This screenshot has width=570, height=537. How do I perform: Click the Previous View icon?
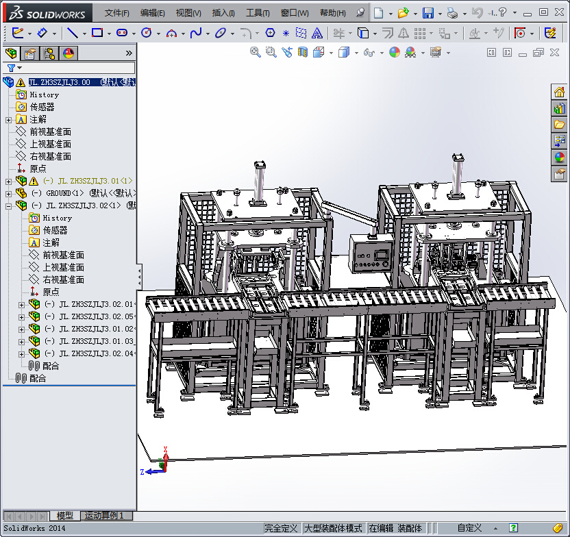pyautogui.click(x=287, y=52)
